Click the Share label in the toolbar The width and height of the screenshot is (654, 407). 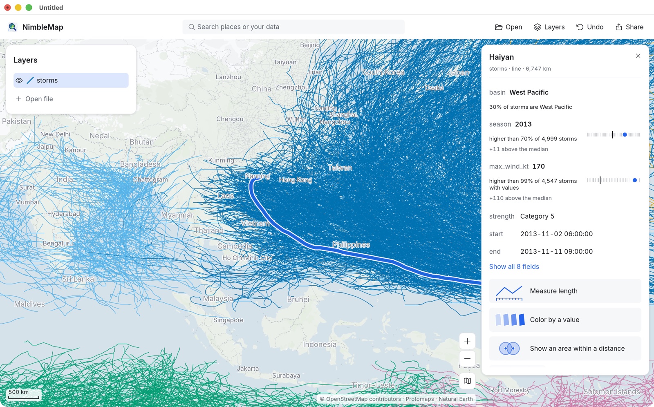634,27
